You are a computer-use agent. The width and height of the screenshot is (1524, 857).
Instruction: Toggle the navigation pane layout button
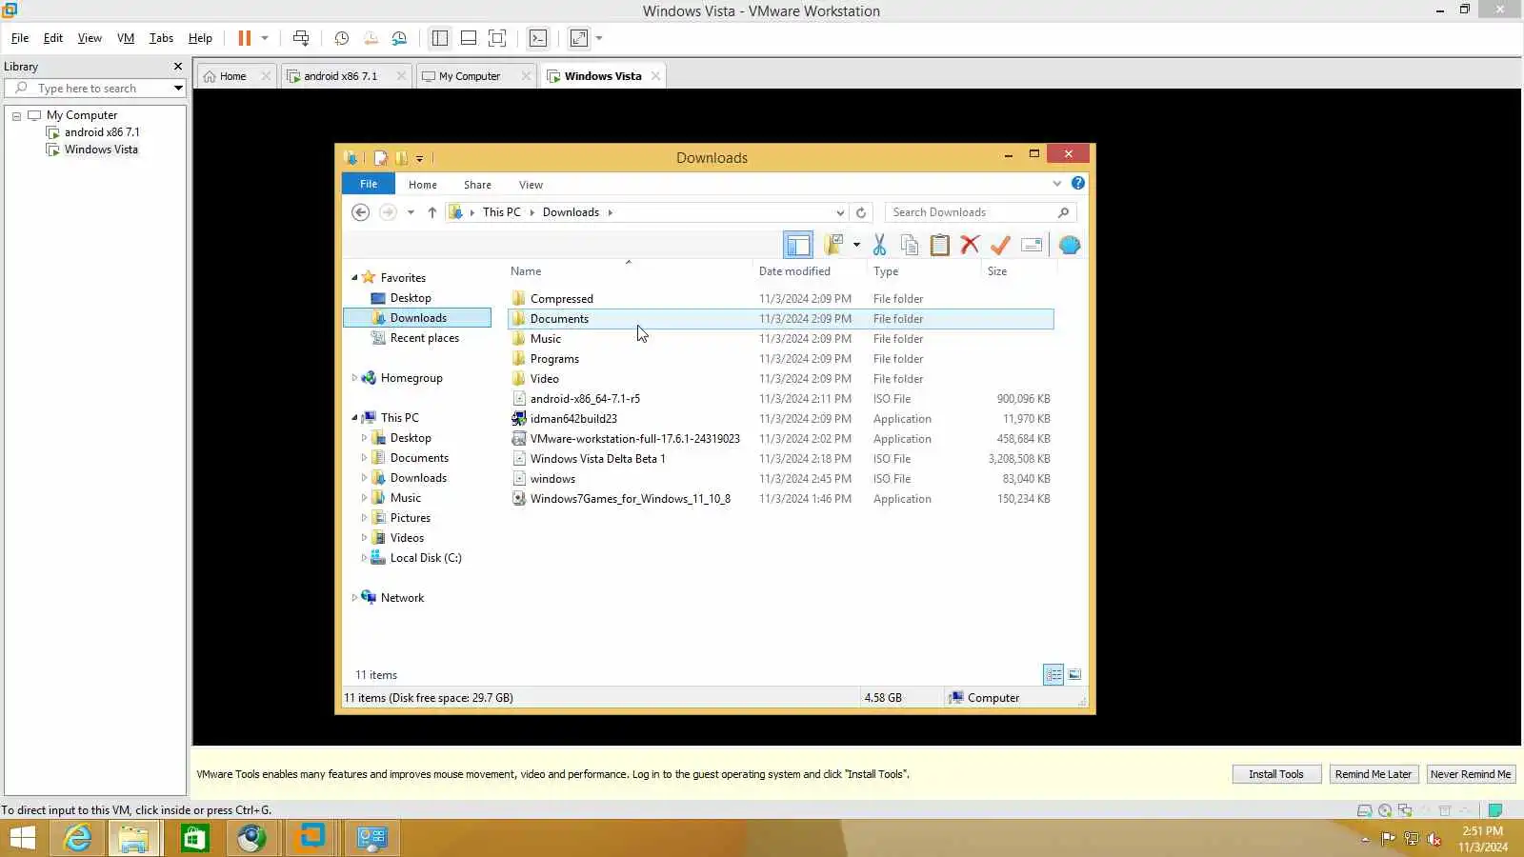798,245
